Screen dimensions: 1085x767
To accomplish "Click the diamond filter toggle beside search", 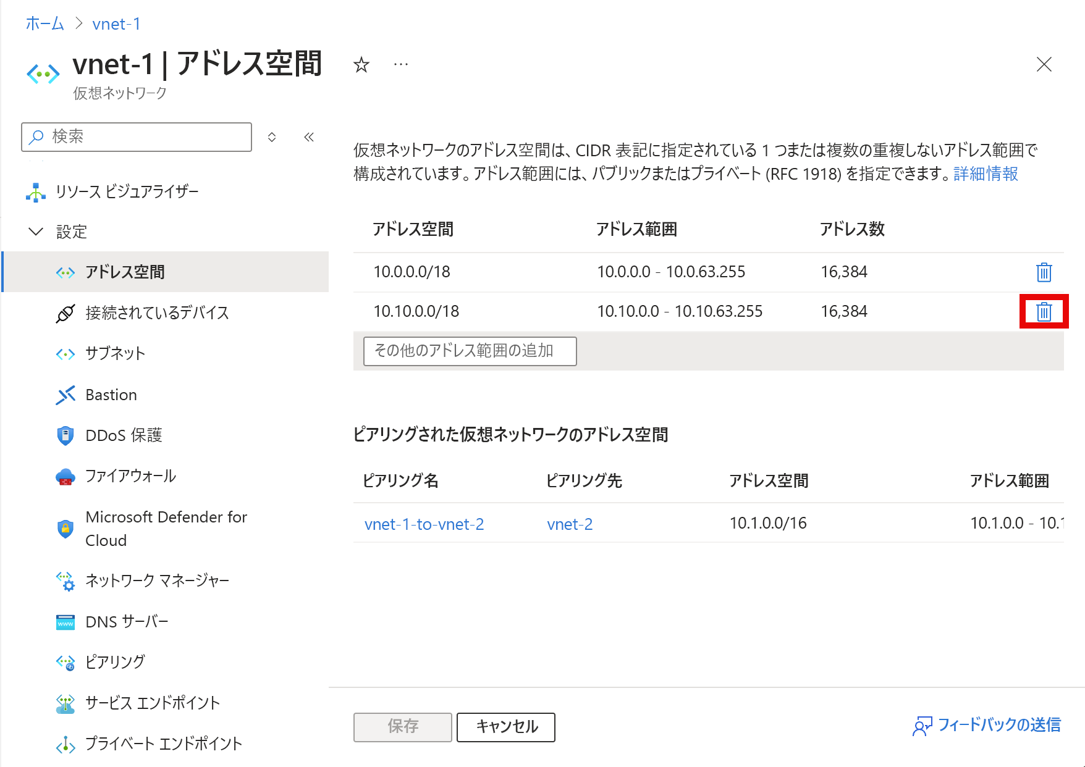I will 272,137.
